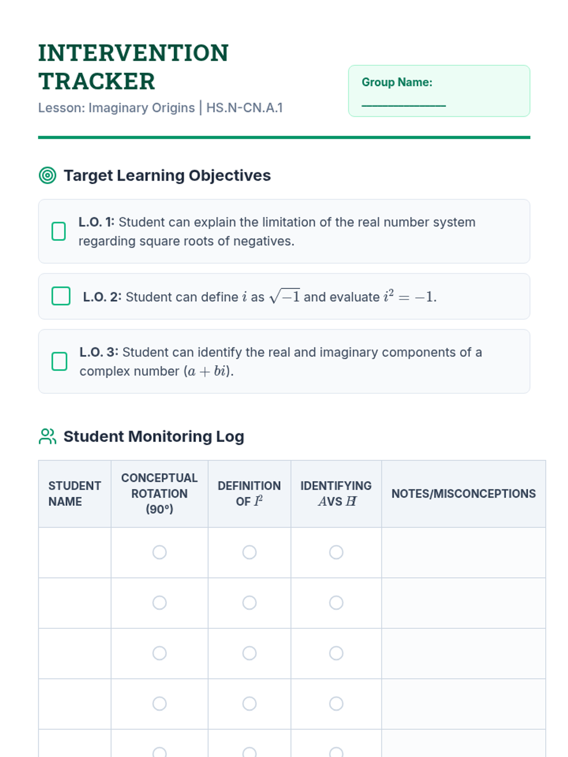The height and width of the screenshot is (757, 568).
Task: Click the Intervention Tracker title
Action: click(x=133, y=67)
